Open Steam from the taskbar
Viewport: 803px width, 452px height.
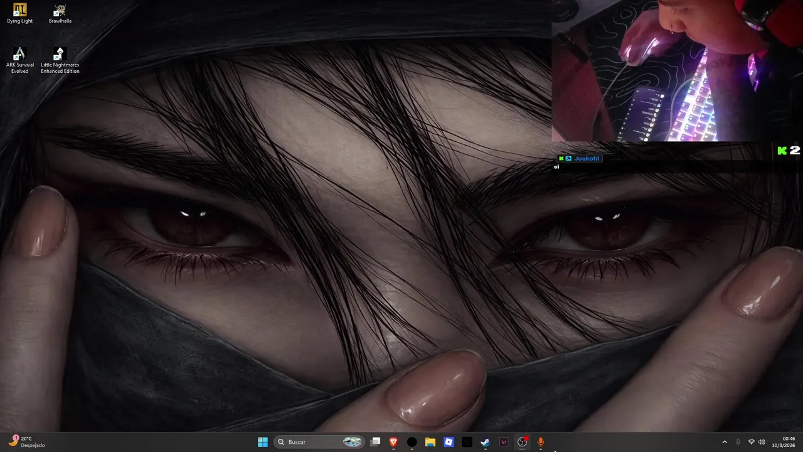point(485,442)
